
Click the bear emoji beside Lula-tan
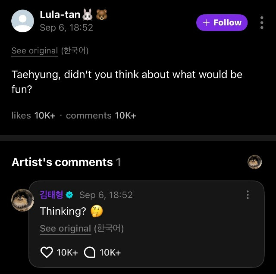pyautogui.click(x=102, y=15)
